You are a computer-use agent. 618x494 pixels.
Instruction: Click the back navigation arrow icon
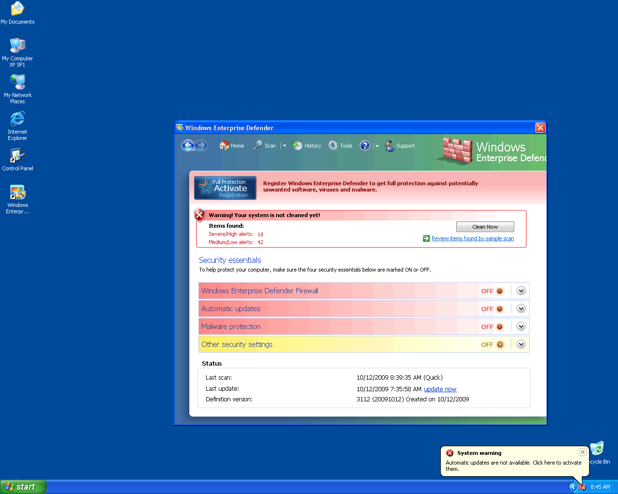click(188, 145)
